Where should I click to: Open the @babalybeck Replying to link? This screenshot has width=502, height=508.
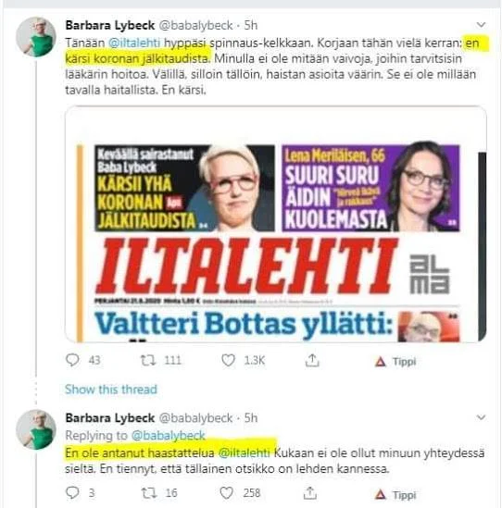[169, 436]
